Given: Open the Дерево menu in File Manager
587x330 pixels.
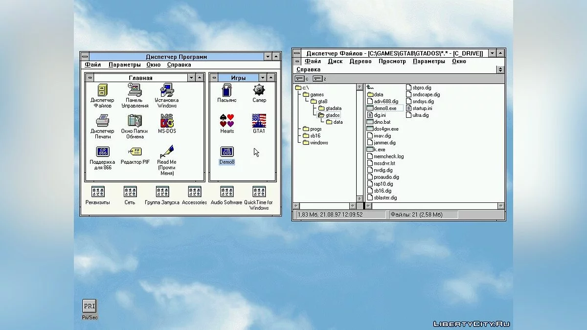Looking at the screenshot, I should pyautogui.click(x=360, y=62).
